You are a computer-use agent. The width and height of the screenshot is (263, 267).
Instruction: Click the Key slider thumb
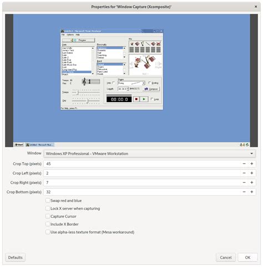(x=88, y=101)
